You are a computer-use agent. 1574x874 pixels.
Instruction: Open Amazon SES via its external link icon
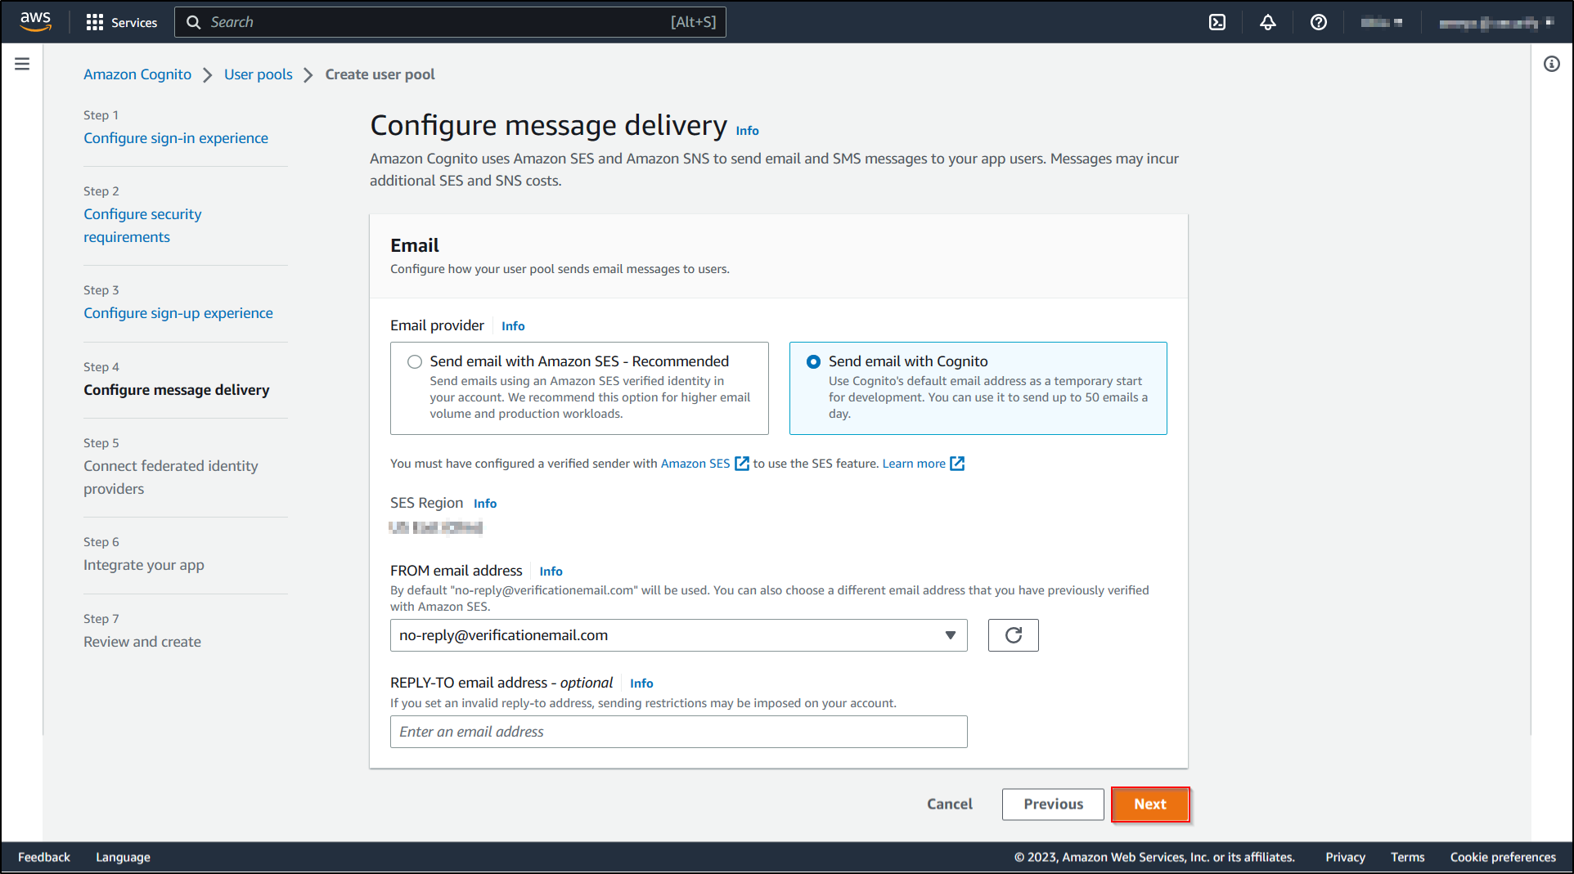coord(741,463)
